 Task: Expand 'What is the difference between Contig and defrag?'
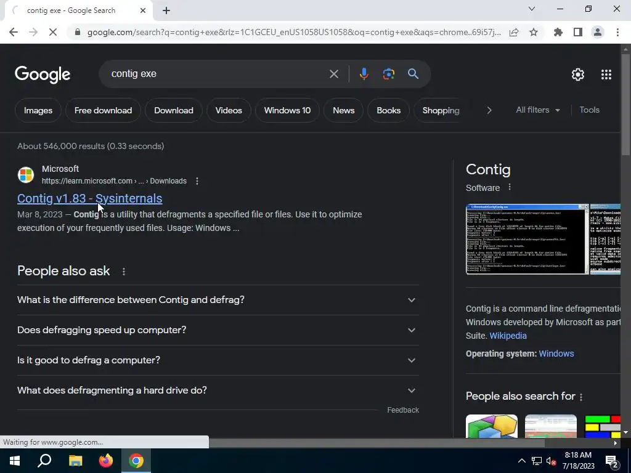click(218, 300)
